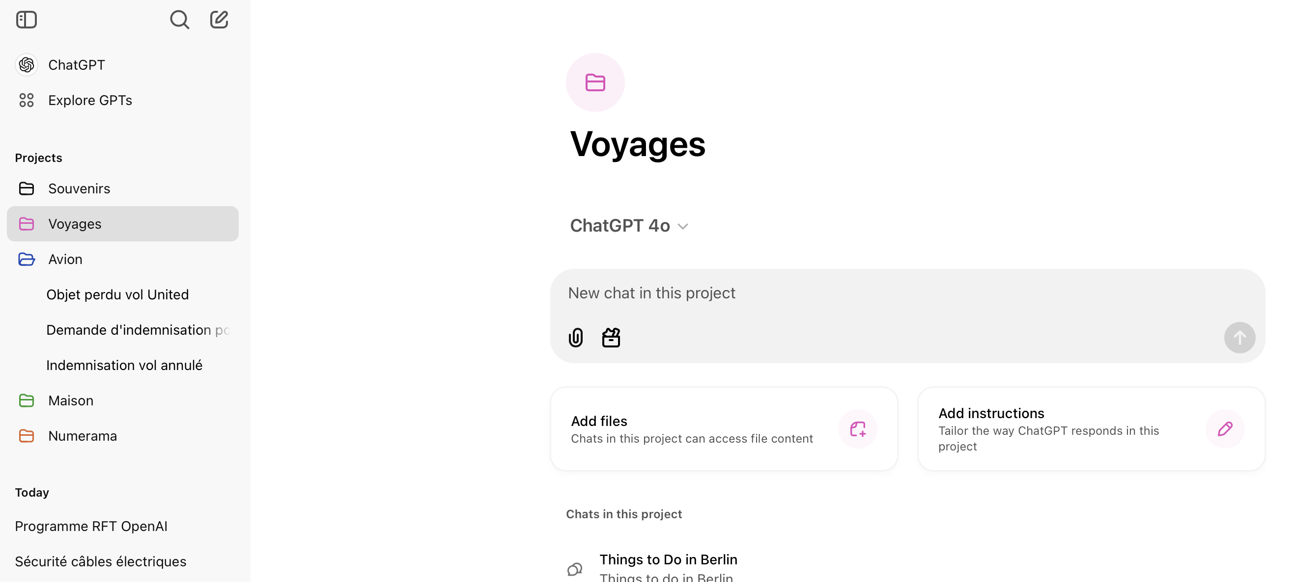Open Explore GPTs in sidebar
Image resolution: width=1295 pixels, height=582 pixels.
(x=123, y=101)
